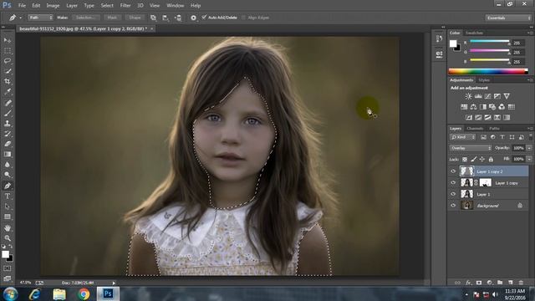
Task: Click the Make Shape button
Action: pos(135,18)
